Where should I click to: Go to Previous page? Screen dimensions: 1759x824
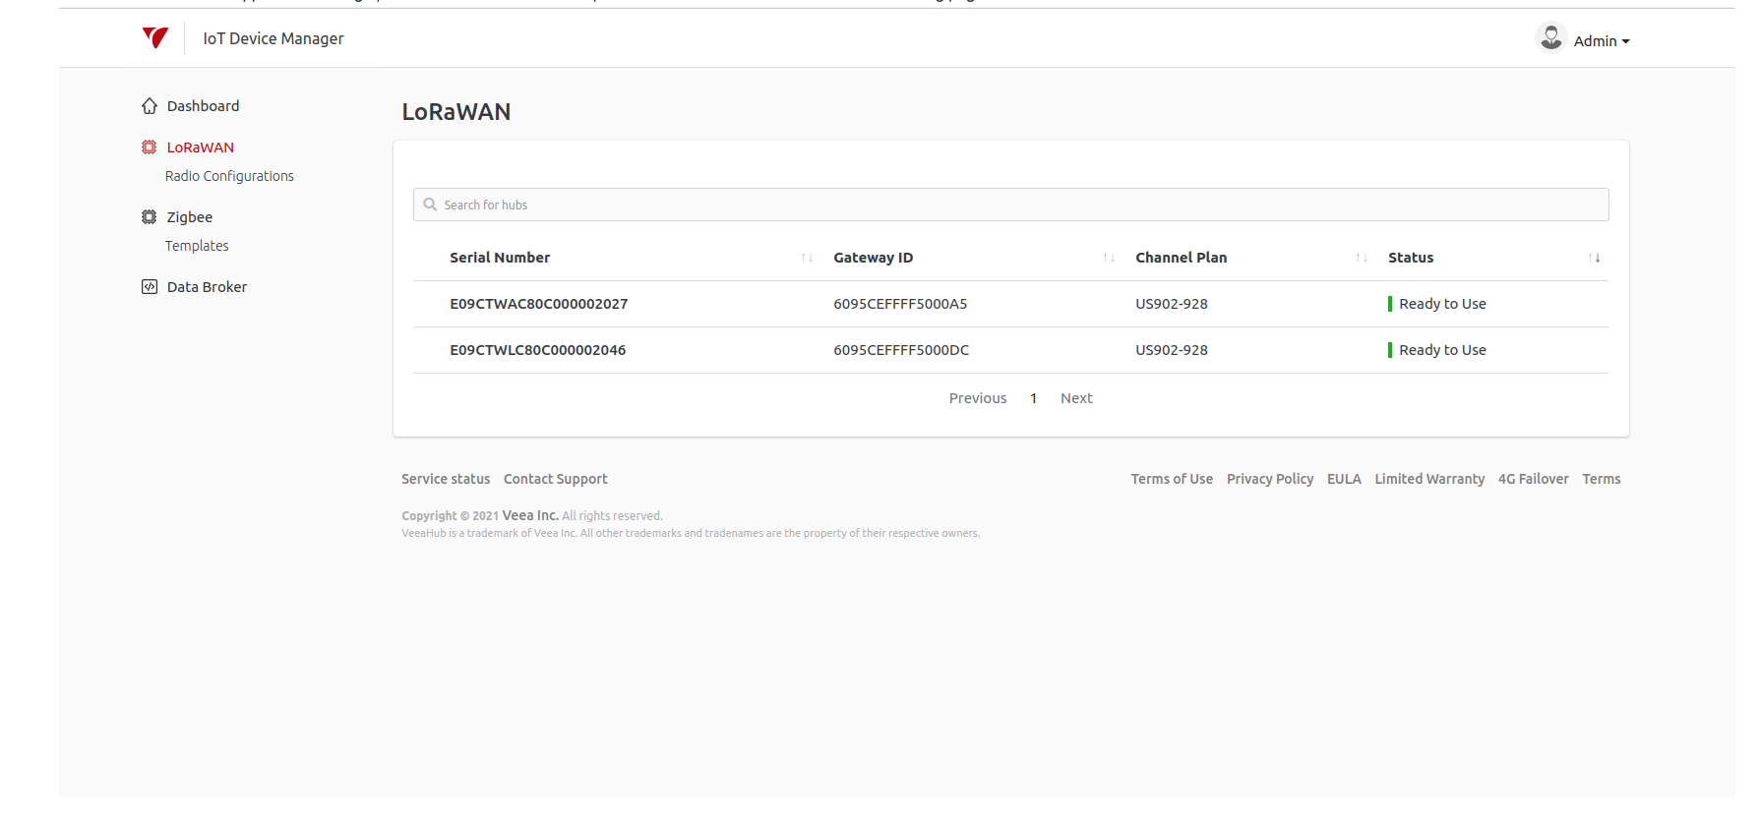click(x=978, y=398)
